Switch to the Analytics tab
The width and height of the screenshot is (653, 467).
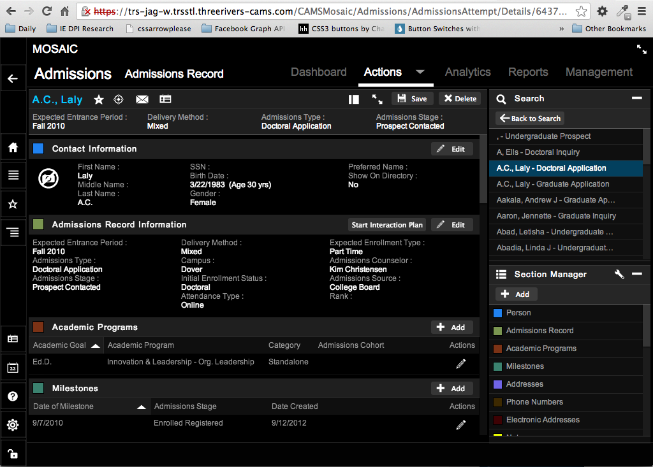pos(467,72)
